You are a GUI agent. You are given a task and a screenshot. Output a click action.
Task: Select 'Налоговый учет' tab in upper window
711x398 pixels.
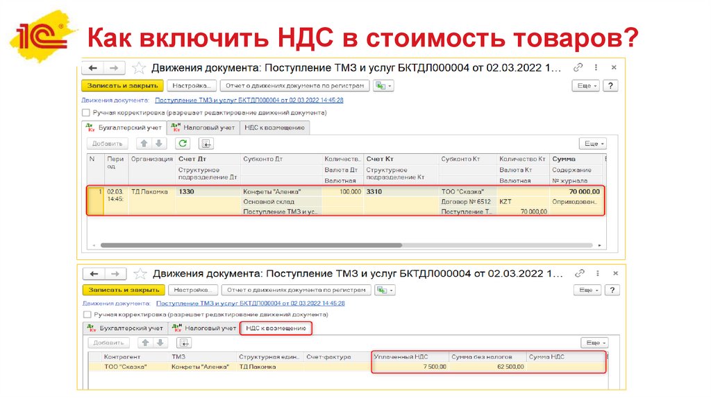pos(203,128)
